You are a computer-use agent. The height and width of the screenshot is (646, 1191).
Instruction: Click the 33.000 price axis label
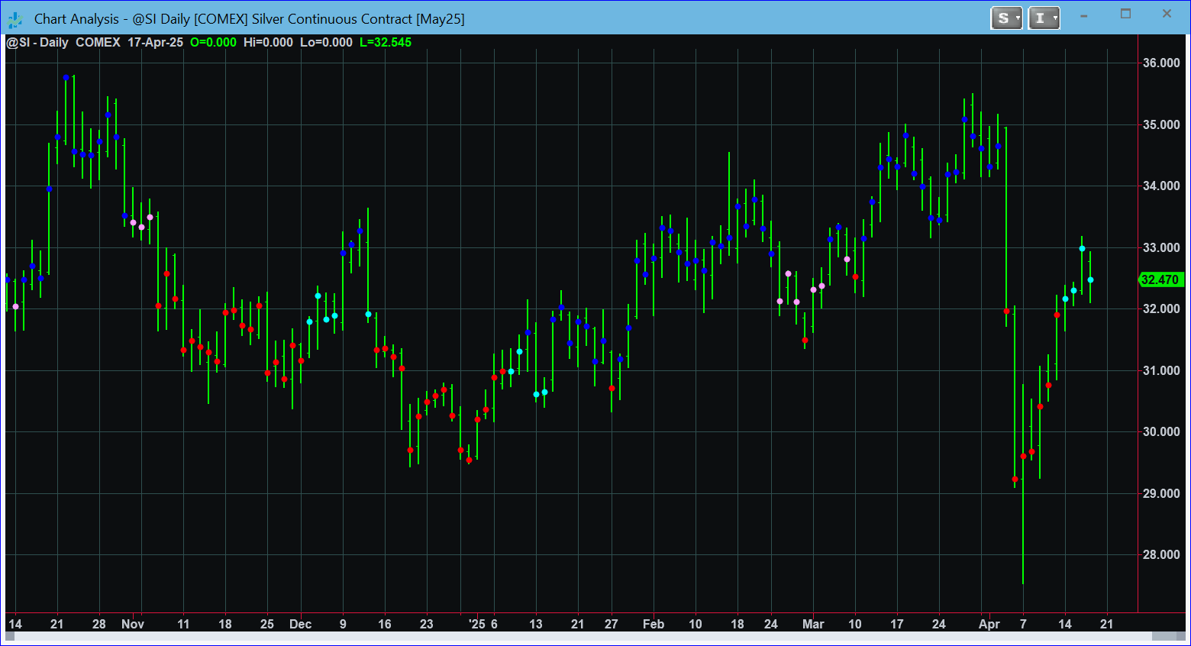(1160, 247)
